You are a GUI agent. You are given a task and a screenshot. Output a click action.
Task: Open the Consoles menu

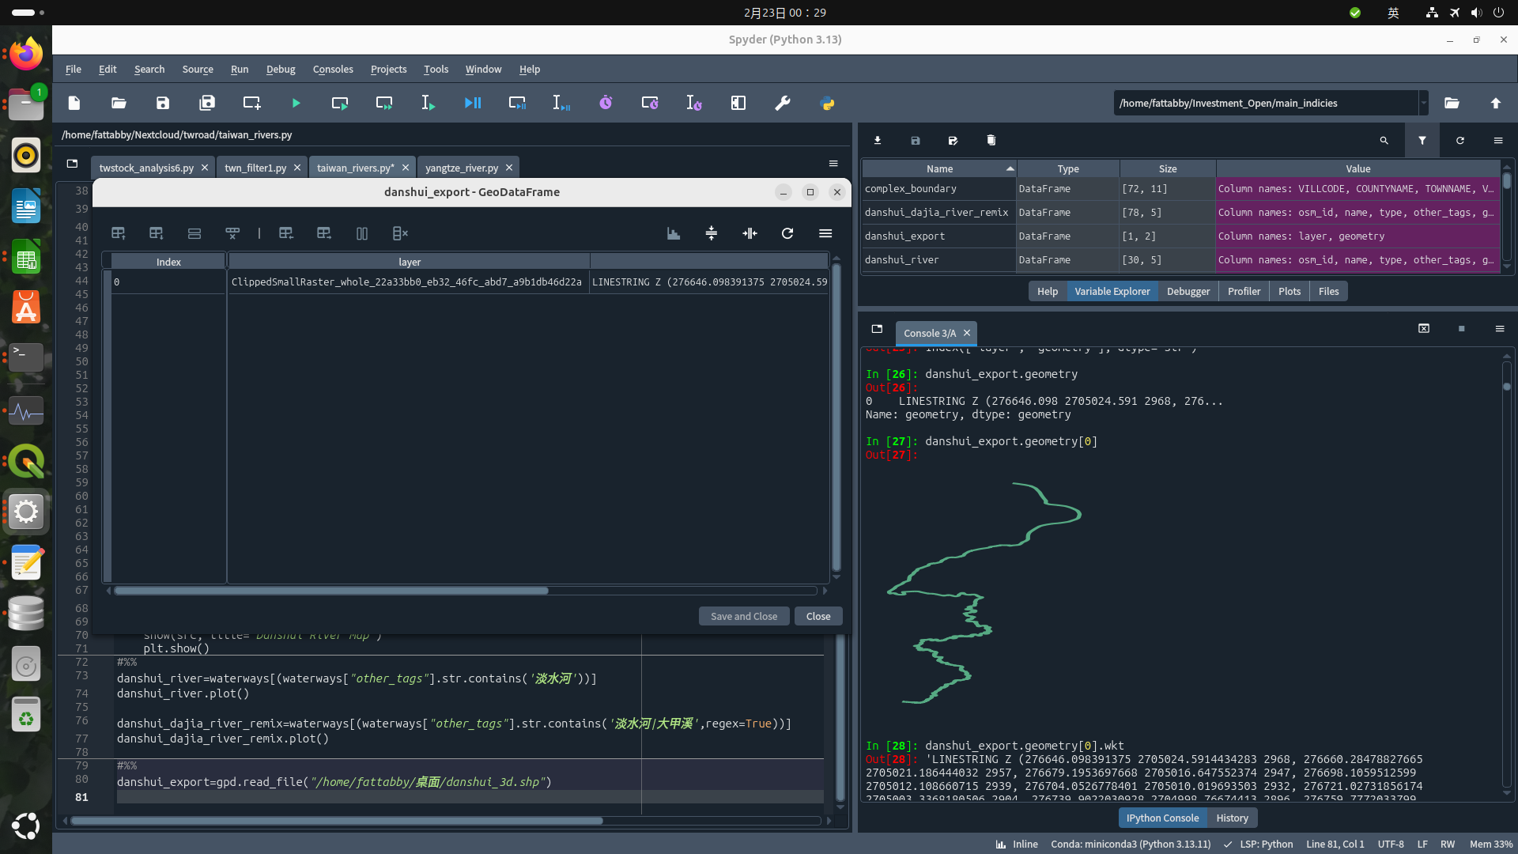(332, 70)
